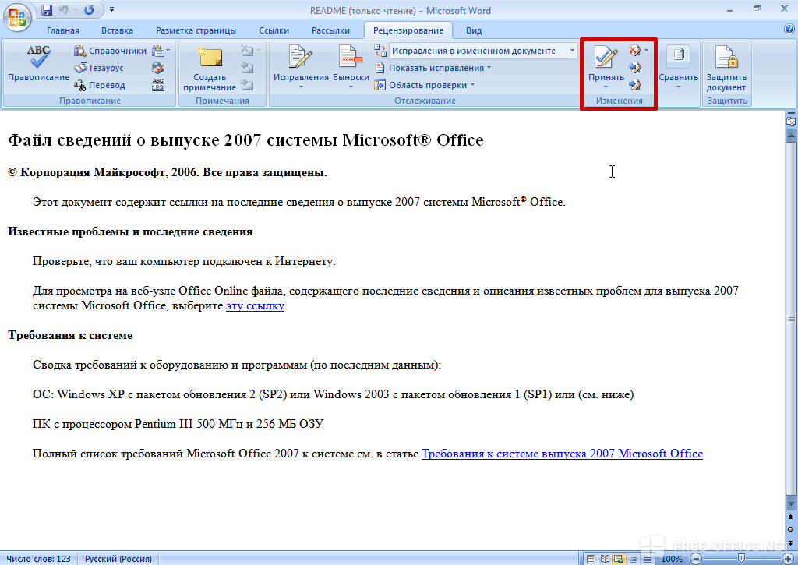This screenshot has width=798, height=565.
Task: Toggle the ruler icon above the scrollbar
Action: pos(791,121)
